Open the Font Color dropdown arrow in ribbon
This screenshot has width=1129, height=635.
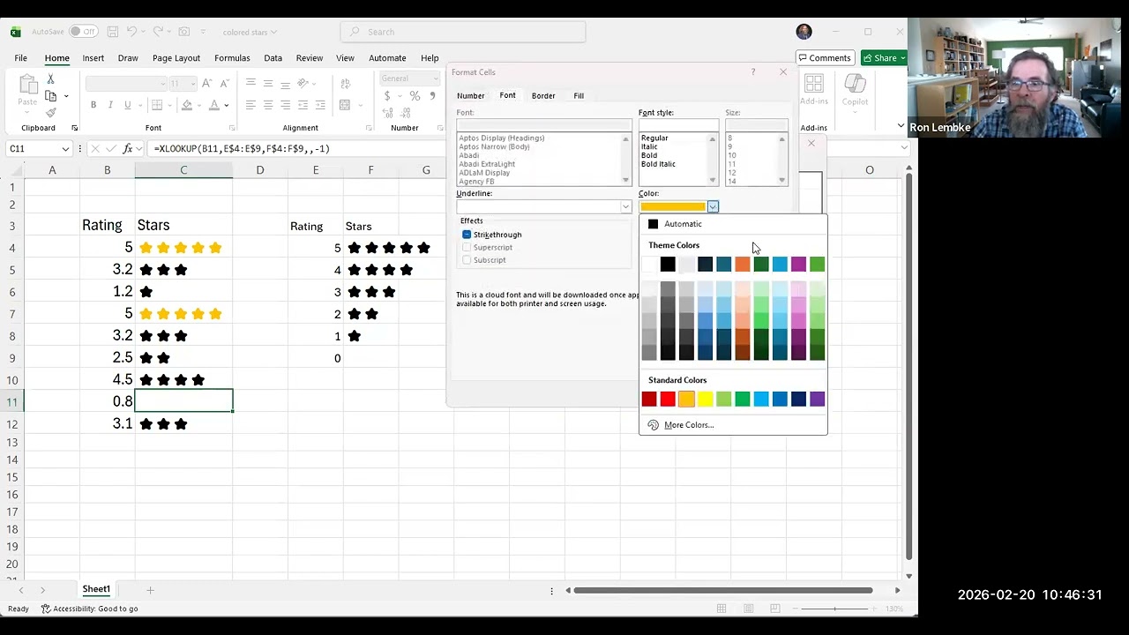228,105
